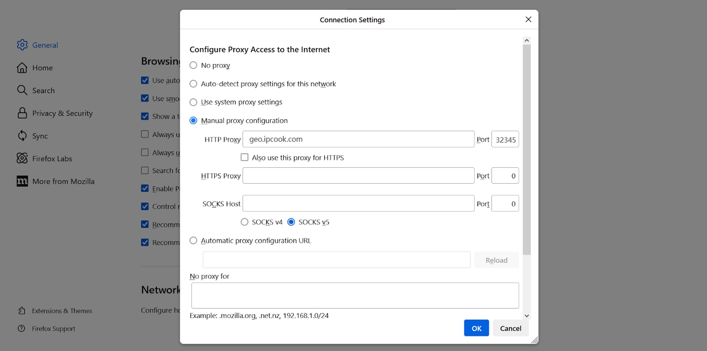
Task: Confirm settings with the OK button
Action: tap(476, 327)
